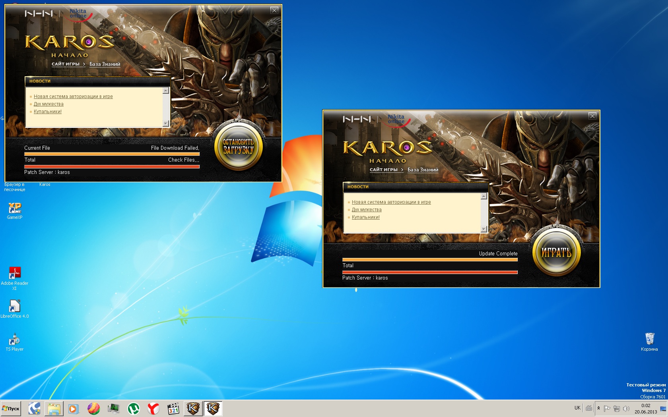This screenshot has height=417, width=668.
Task: Open the 'Дух мужества' news in left launcher
Action: 49,104
